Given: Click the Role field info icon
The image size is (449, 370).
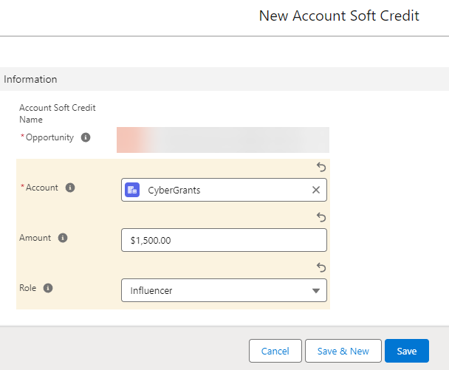Looking at the screenshot, I should point(48,288).
